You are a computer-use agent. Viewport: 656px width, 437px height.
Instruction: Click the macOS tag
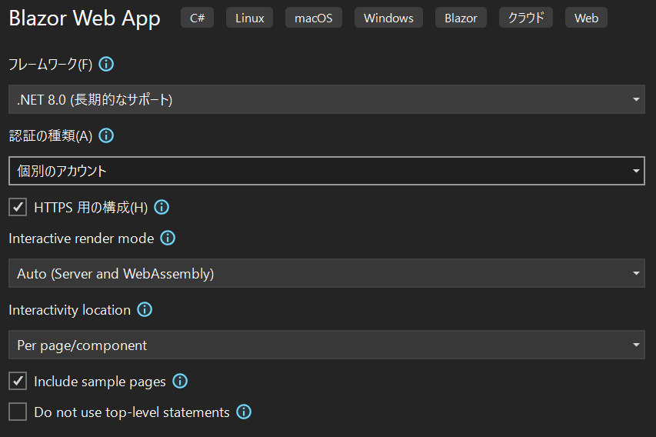click(313, 18)
